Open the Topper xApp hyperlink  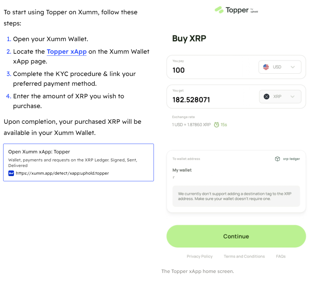click(x=67, y=52)
